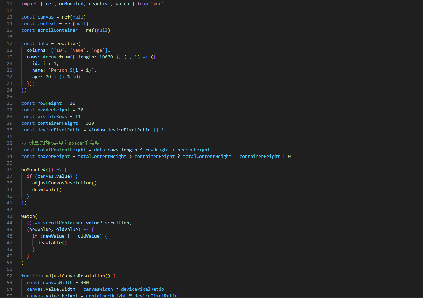The image size is (423, 298).
Task: Click 'scrollContainer' declaration on line 15
Action: click(58, 30)
